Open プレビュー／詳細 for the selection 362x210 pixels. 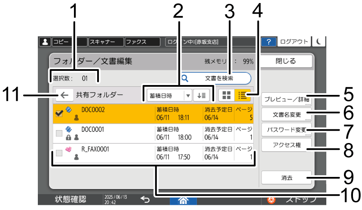pos(286,99)
